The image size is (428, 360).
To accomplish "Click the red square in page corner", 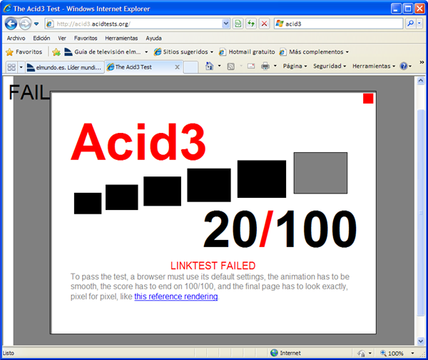I will pyautogui.click(x=368, y=99).
